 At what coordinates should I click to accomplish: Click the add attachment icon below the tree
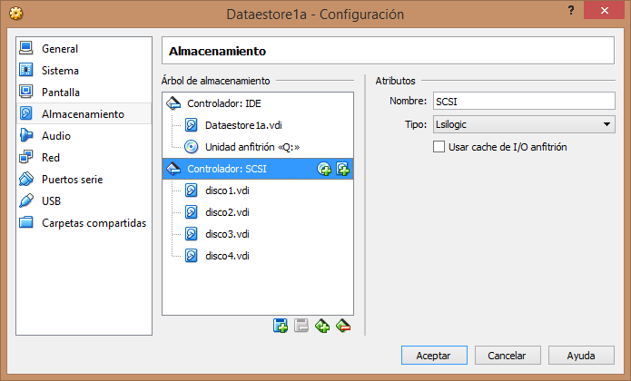pyautogui.click(x=281, y=326)
